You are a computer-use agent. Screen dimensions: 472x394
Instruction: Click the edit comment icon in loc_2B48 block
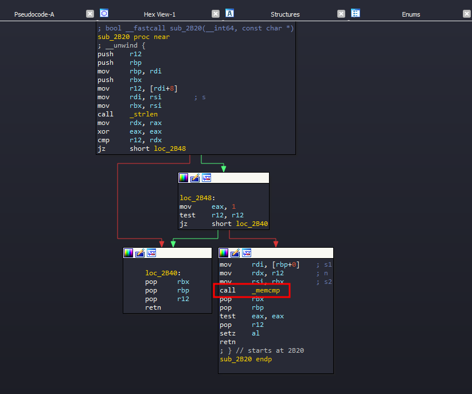[x=195, y=178]
